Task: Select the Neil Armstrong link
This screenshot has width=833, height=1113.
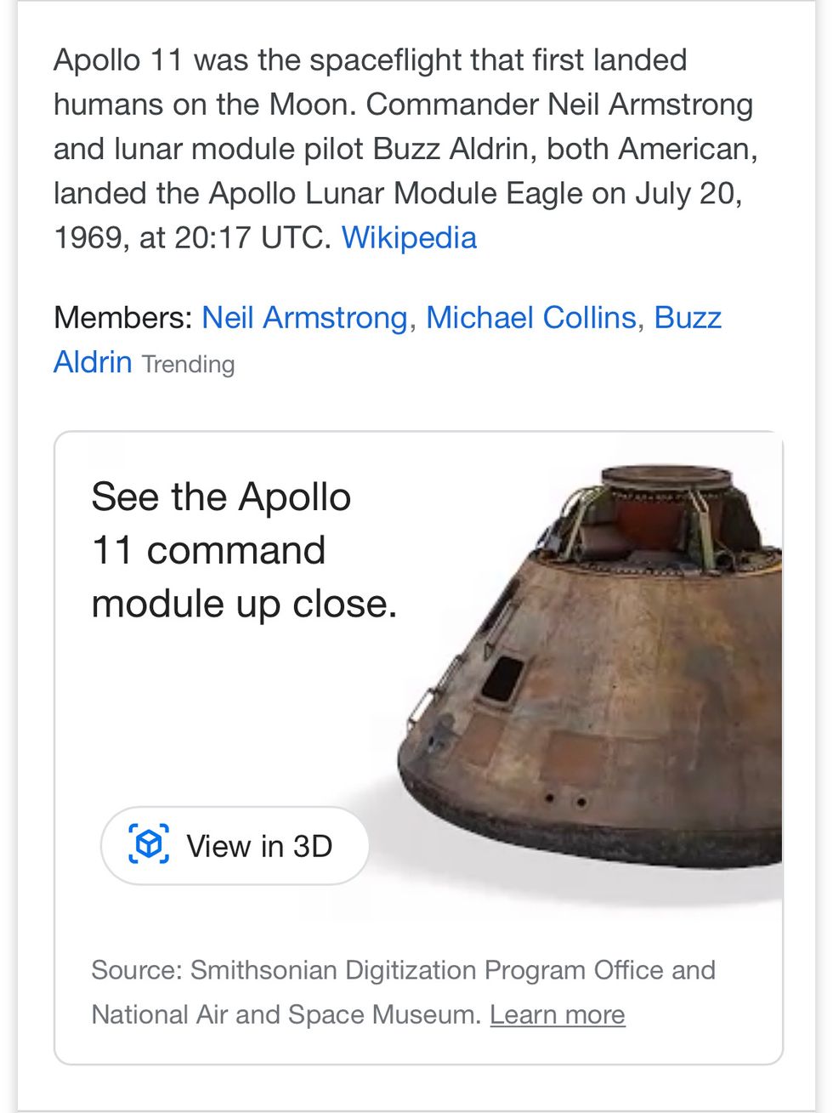Action: (x=303, y=317)
